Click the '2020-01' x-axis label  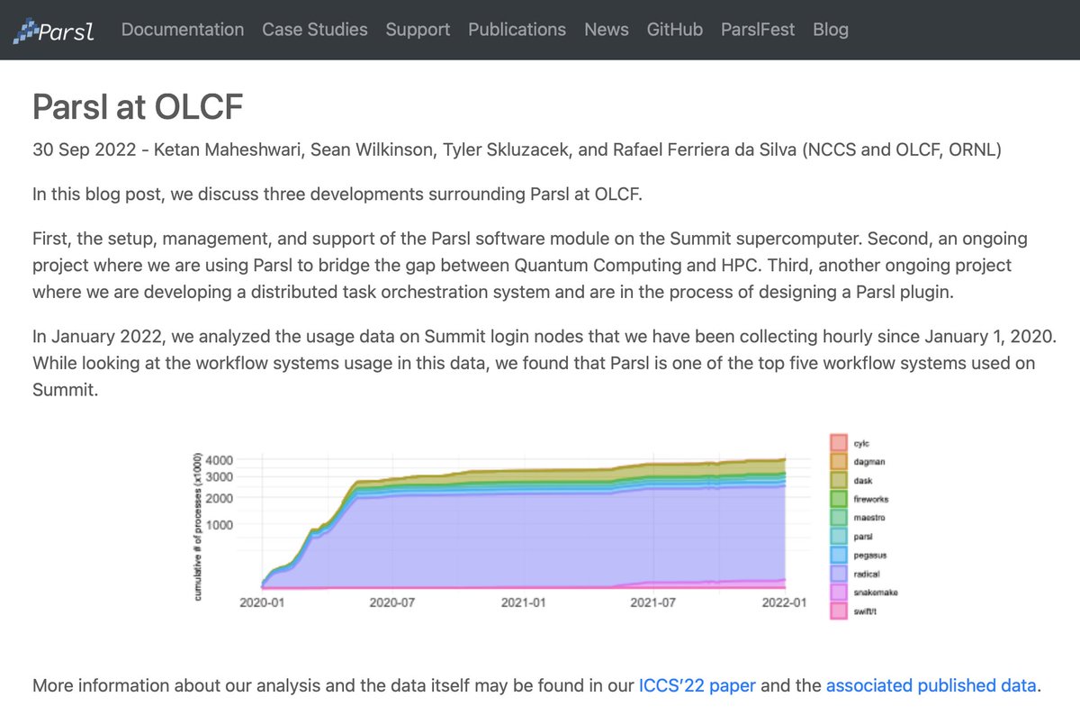click(x=262, y=602)
